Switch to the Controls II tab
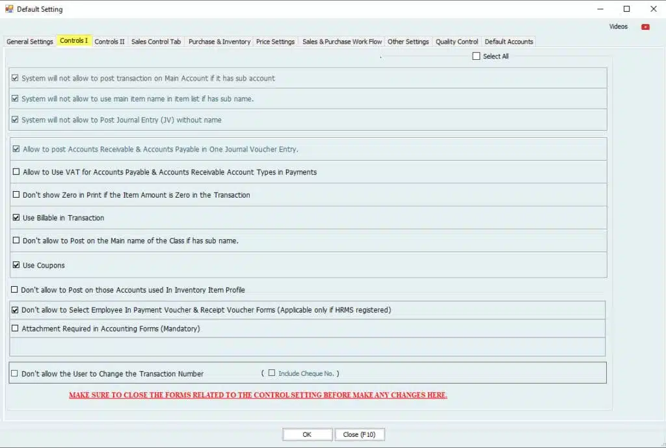 [109, 42]
